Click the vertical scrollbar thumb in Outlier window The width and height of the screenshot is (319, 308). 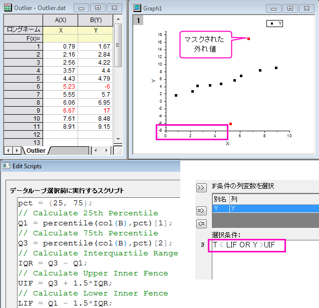coord(118,45)
